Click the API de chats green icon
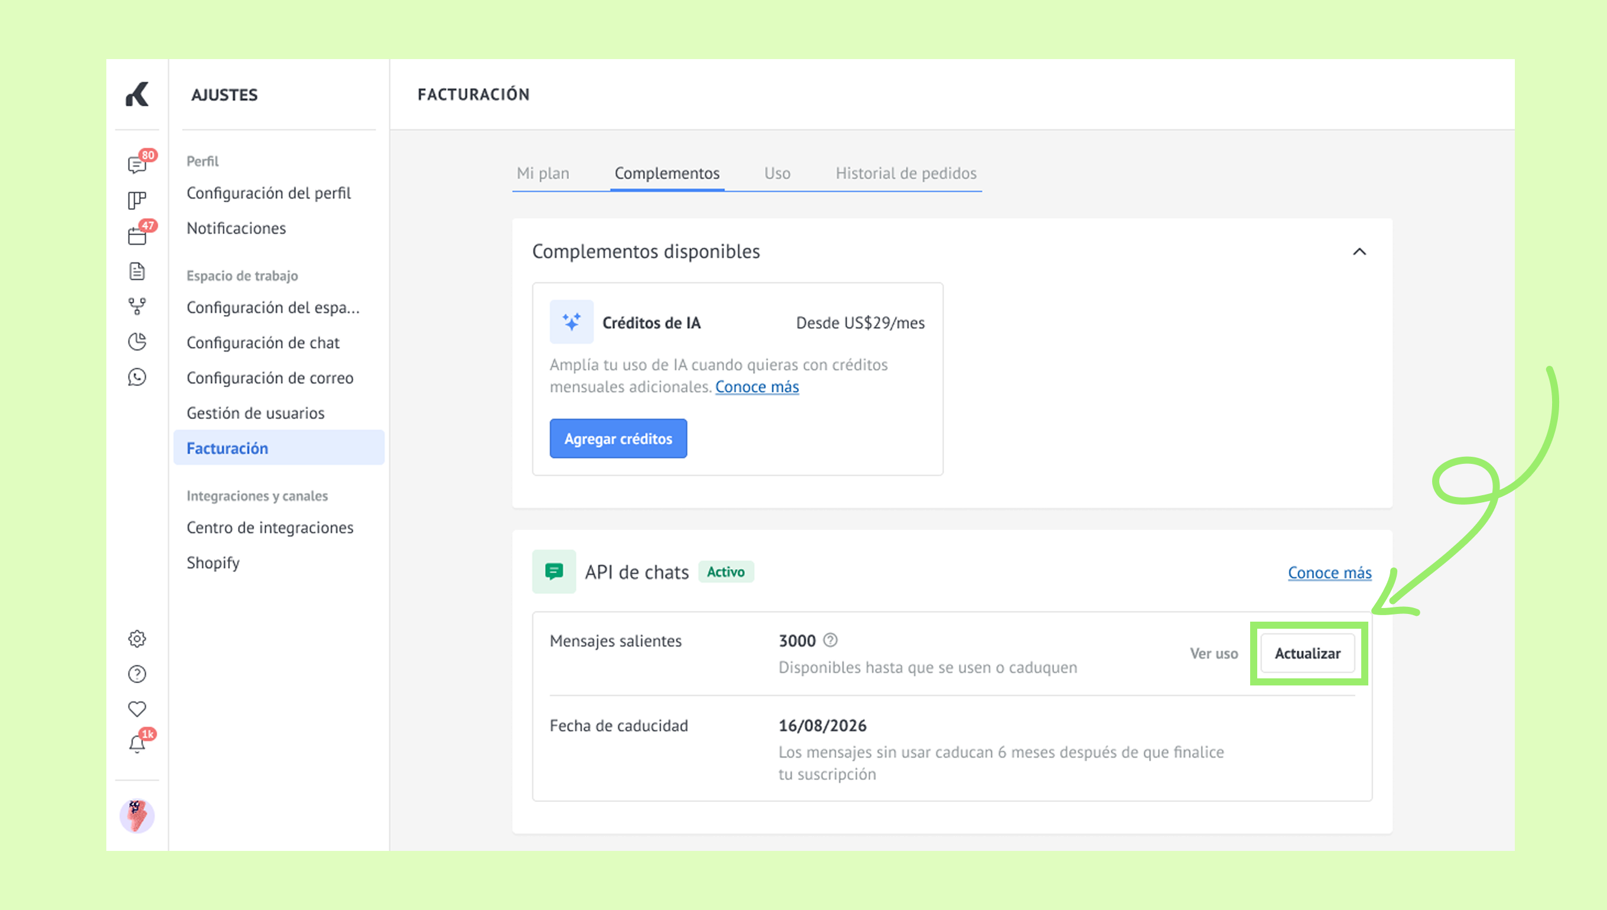1607x910 pixels. (554, 571)
